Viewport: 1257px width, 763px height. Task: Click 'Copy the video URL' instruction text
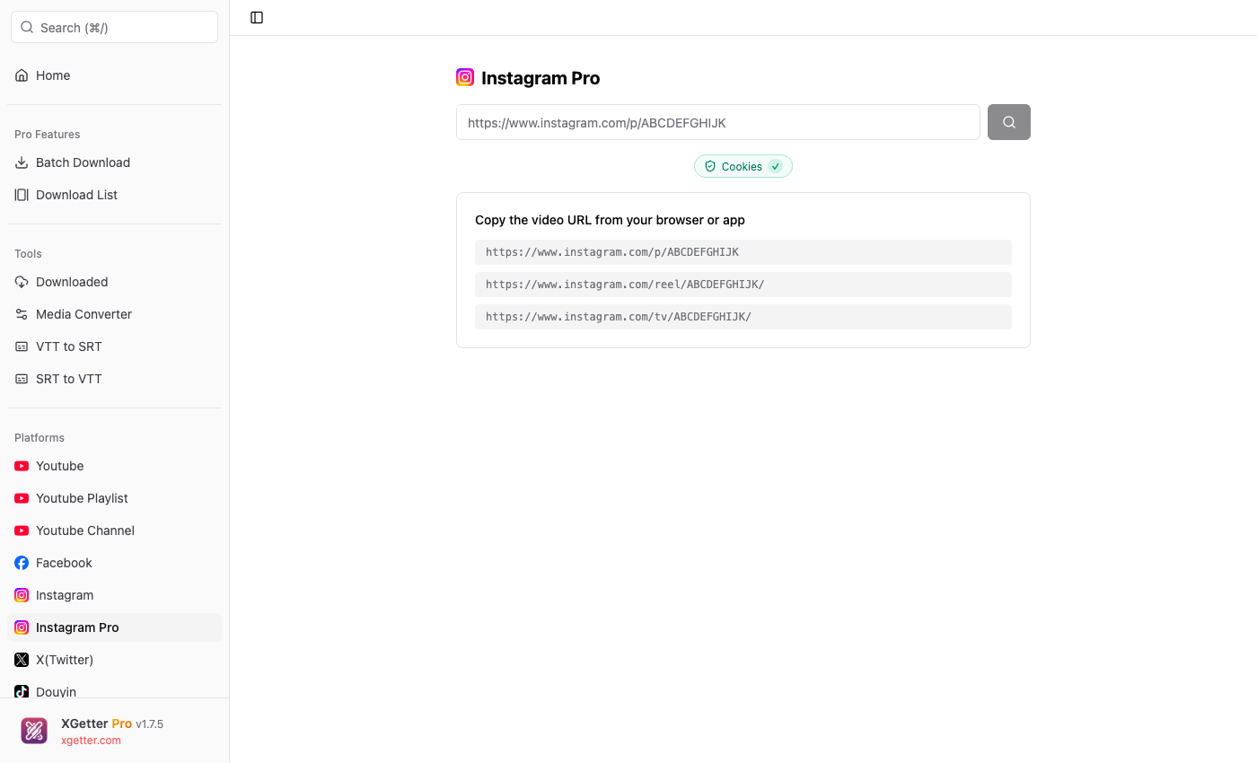tap(610, 220)
